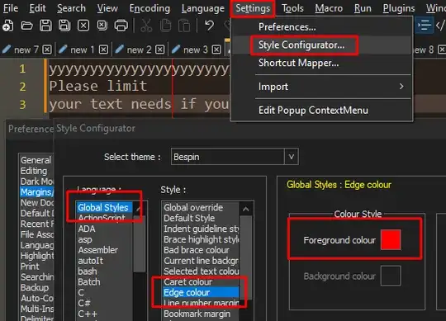Image resolution: width=446 pixels, height=321 pixels.
Task: Select Brace highlight style entry
Action: pos(201,239)
